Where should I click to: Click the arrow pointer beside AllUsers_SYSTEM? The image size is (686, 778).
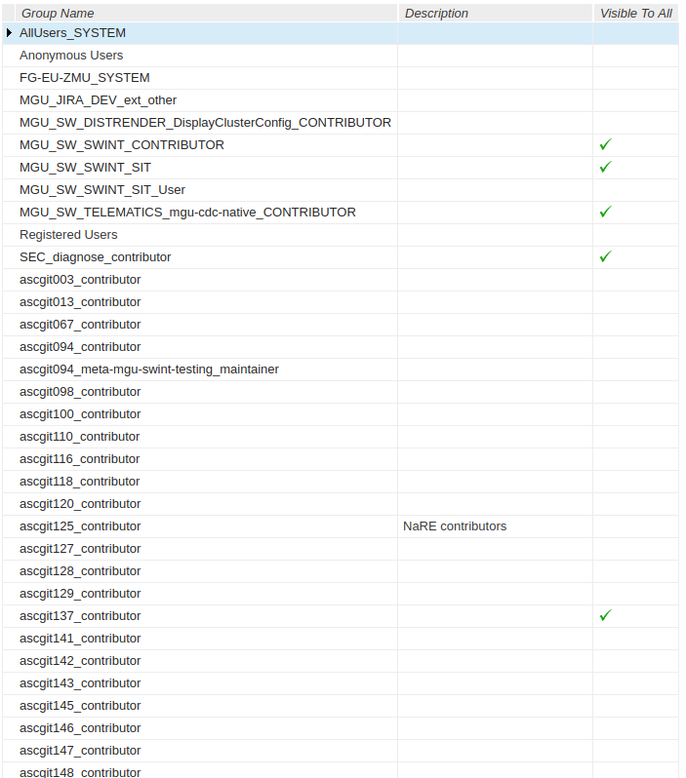pyautogui.click(x=9, y=33)
